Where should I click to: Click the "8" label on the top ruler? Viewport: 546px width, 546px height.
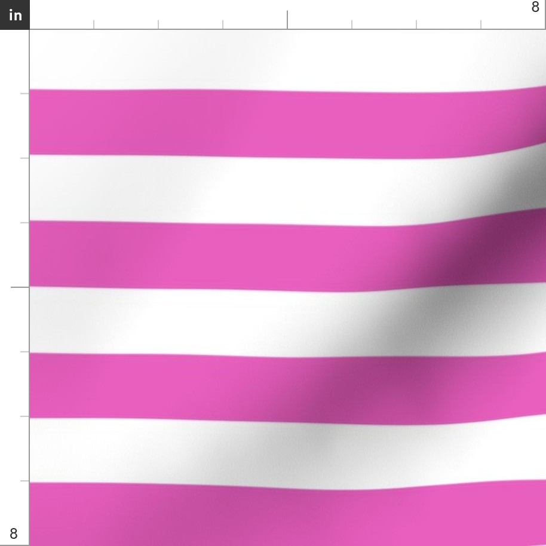click(x=535, y=7)
